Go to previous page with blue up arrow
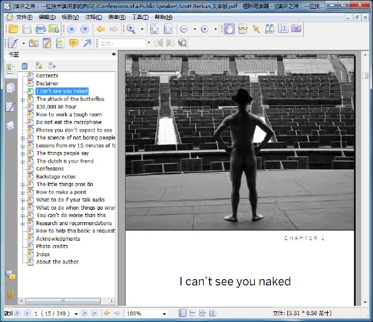 click(71, 29)
